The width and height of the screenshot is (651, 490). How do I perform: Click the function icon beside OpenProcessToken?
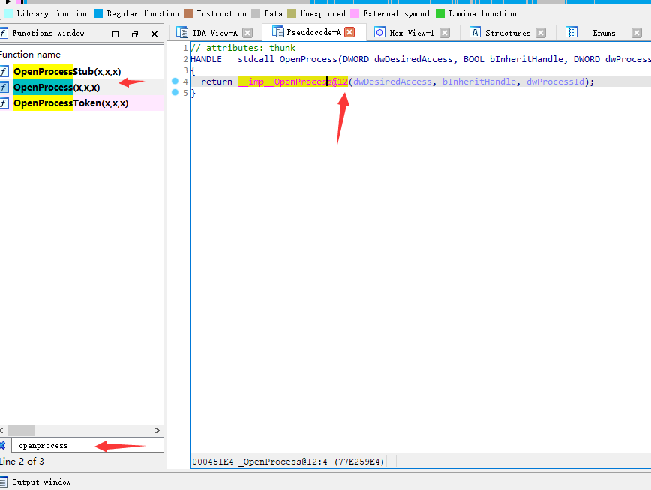(x=4, y=103)
